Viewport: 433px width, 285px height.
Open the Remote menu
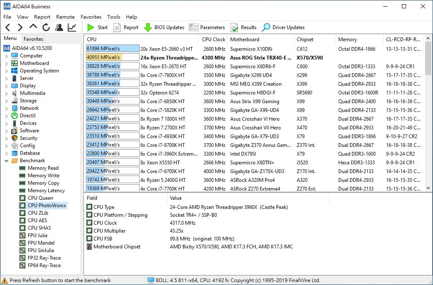pyautogui.click(x=65, y=17)
